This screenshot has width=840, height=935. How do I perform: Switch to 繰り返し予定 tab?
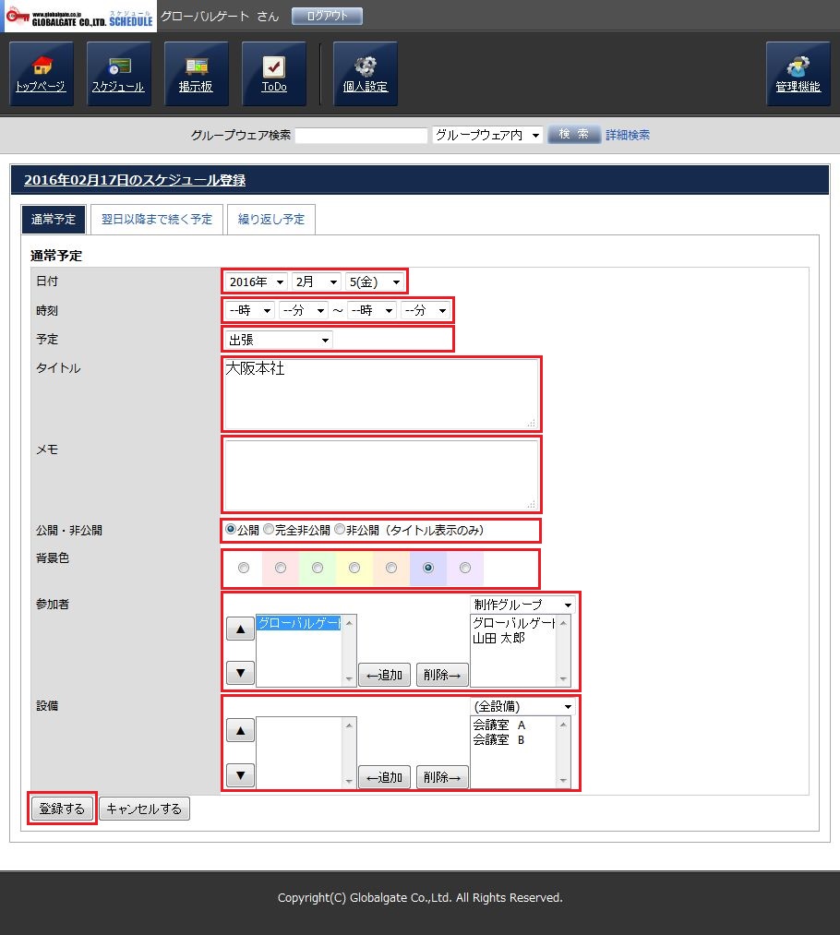[x=271, y=220]
